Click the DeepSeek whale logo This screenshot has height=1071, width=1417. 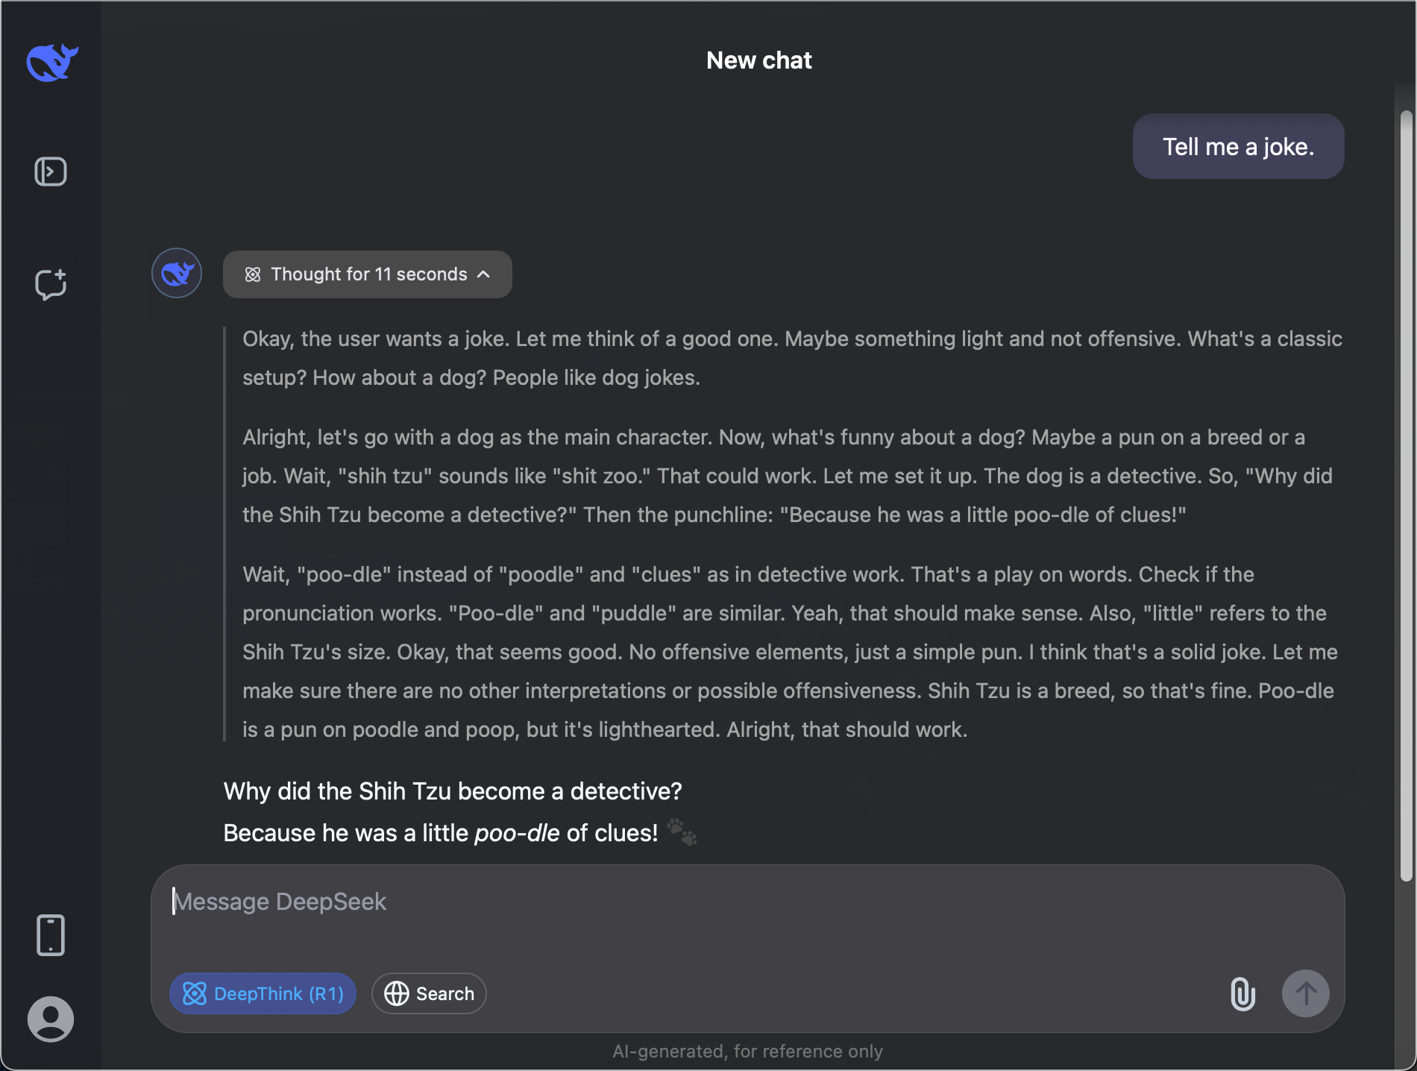click(x=53, y=63)
